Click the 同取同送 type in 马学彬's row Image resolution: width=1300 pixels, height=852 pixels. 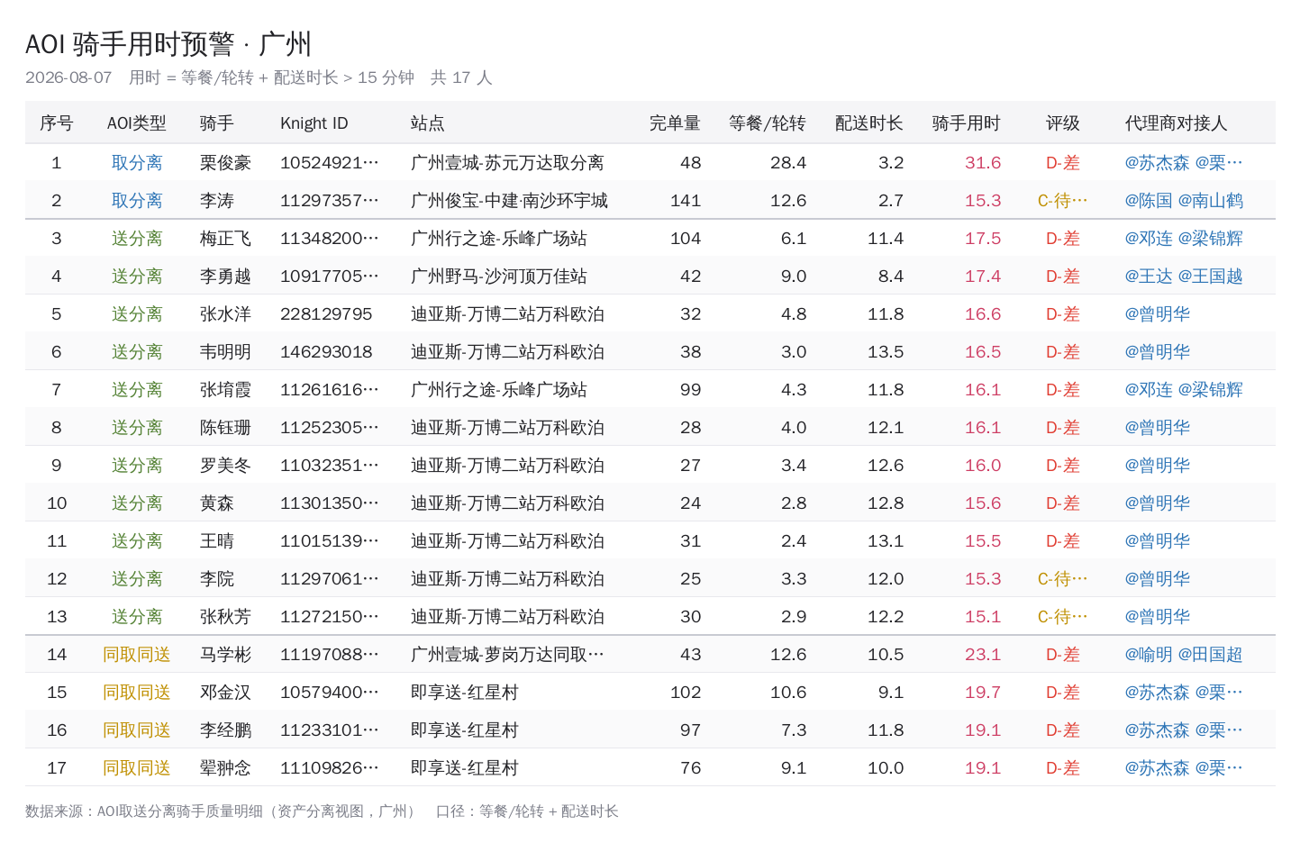click(x=137, y=655)
